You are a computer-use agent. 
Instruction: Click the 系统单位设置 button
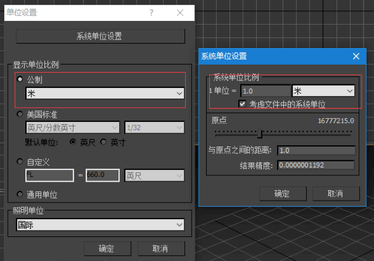[x=99, y=36]
